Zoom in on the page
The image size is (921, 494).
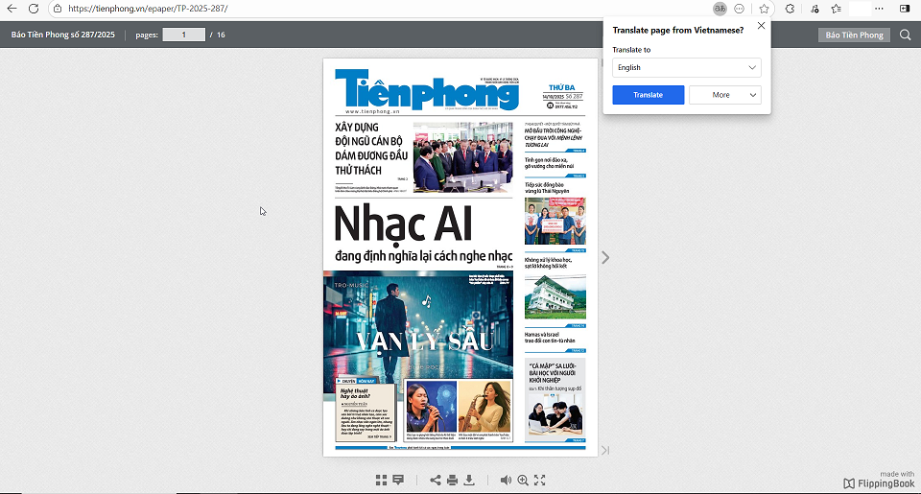[x=523, y=480]
